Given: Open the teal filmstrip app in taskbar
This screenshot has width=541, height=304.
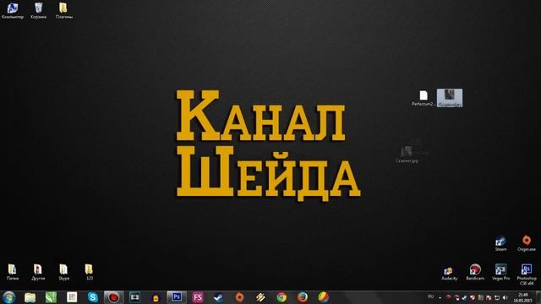Looking at the screenshot, I should 134,297.
